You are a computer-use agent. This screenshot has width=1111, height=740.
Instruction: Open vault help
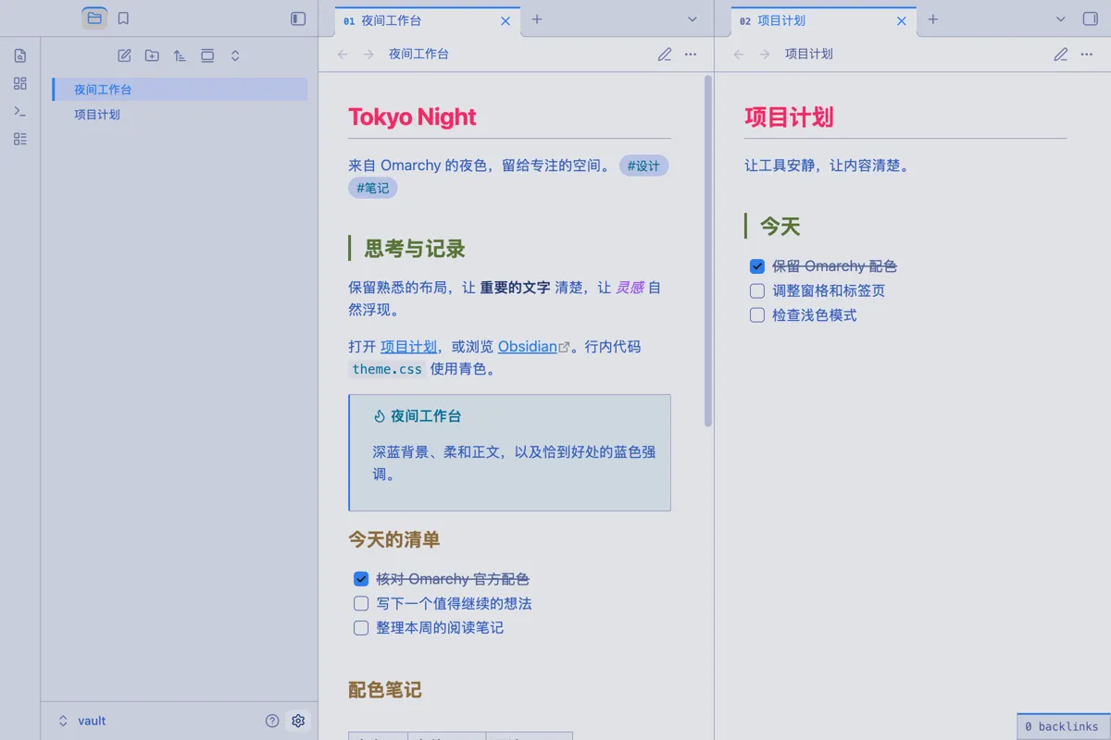[x=272, y=721]
